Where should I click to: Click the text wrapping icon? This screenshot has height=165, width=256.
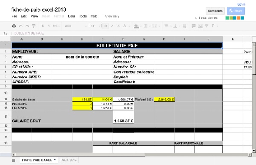[x=184, y=26]
